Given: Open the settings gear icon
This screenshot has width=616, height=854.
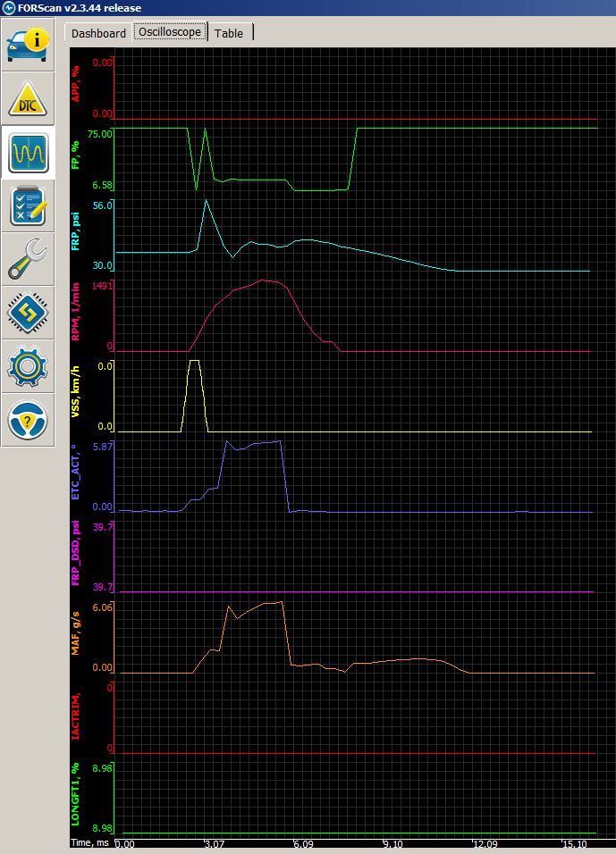Looking at the screenshot, I should pos(28,366).
